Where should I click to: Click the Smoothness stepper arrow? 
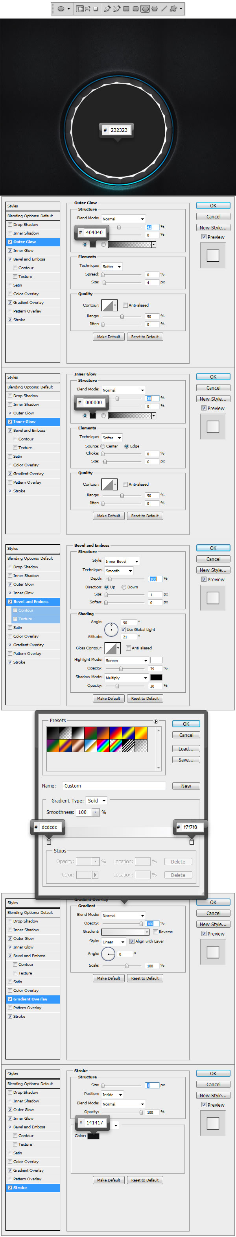[x=96, y=812]
